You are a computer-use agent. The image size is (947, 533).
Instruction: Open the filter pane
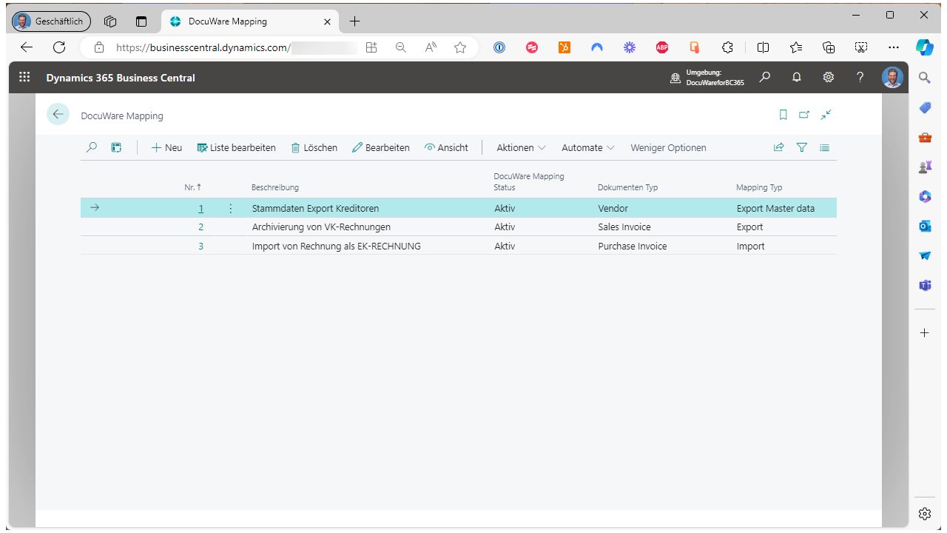[801, 147]
